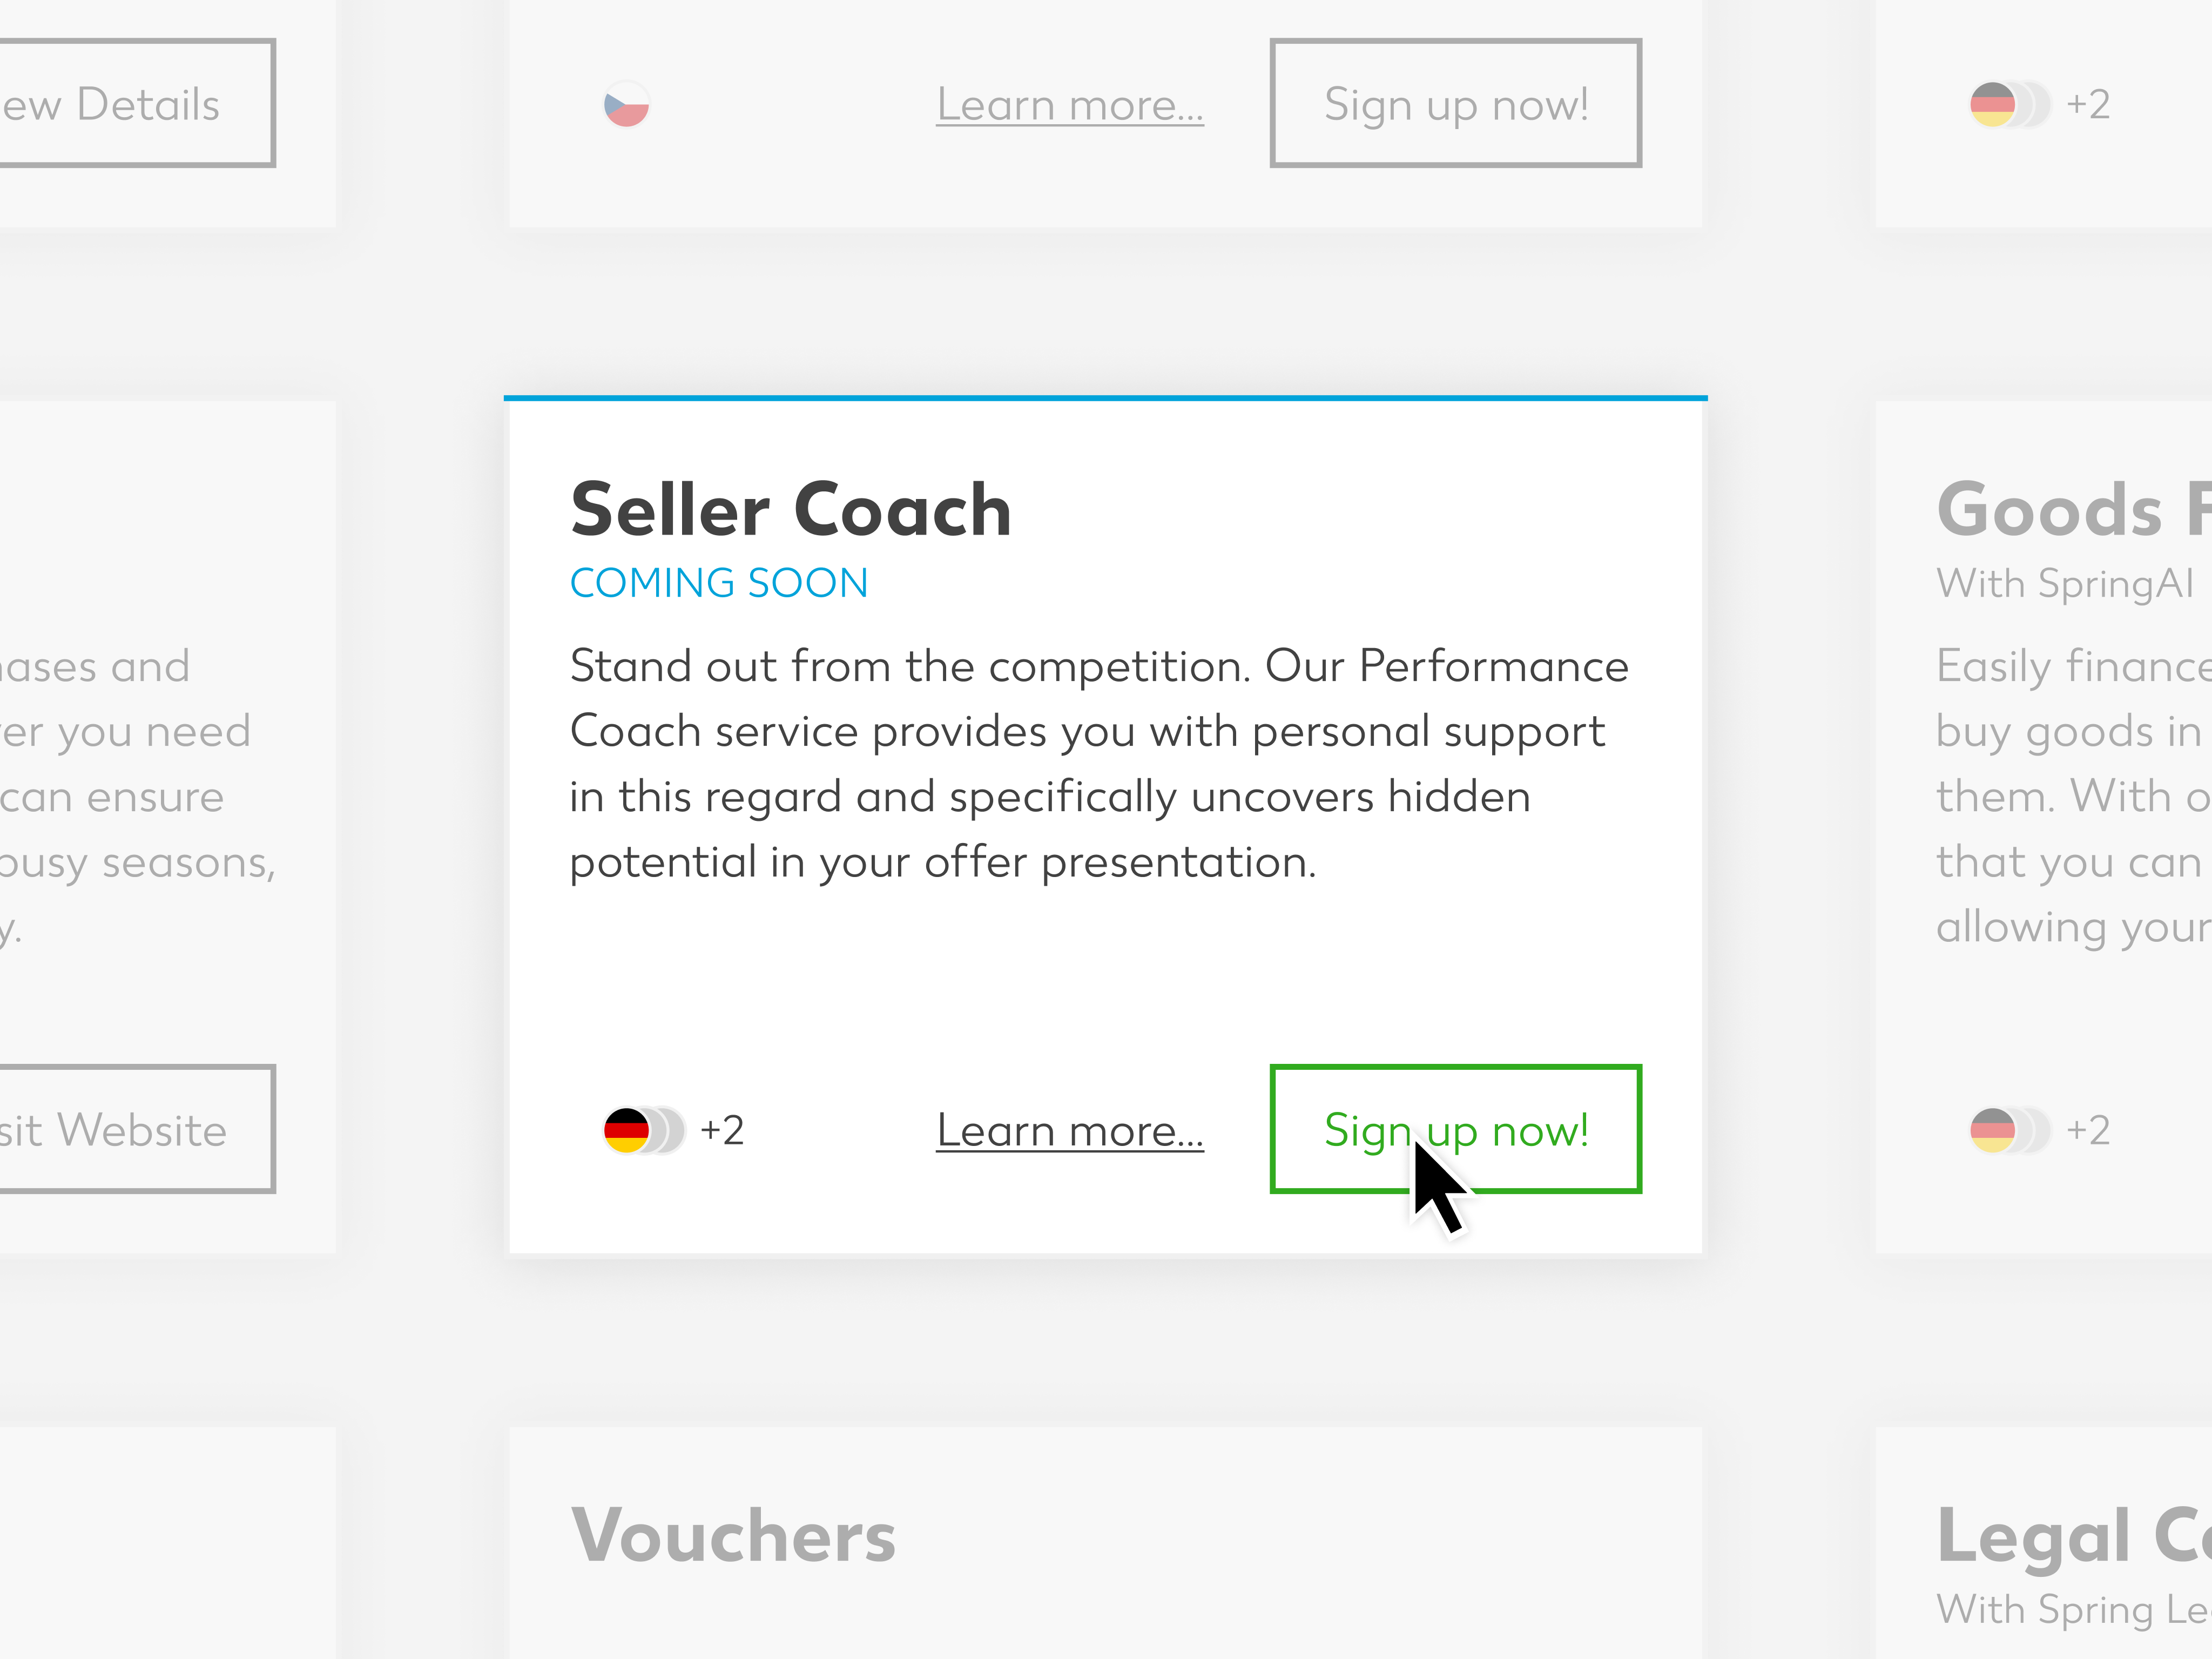Click the Czech flag icon in top card
The width and height of the screenshot is (2212, 1659).
tap(627, 104)
